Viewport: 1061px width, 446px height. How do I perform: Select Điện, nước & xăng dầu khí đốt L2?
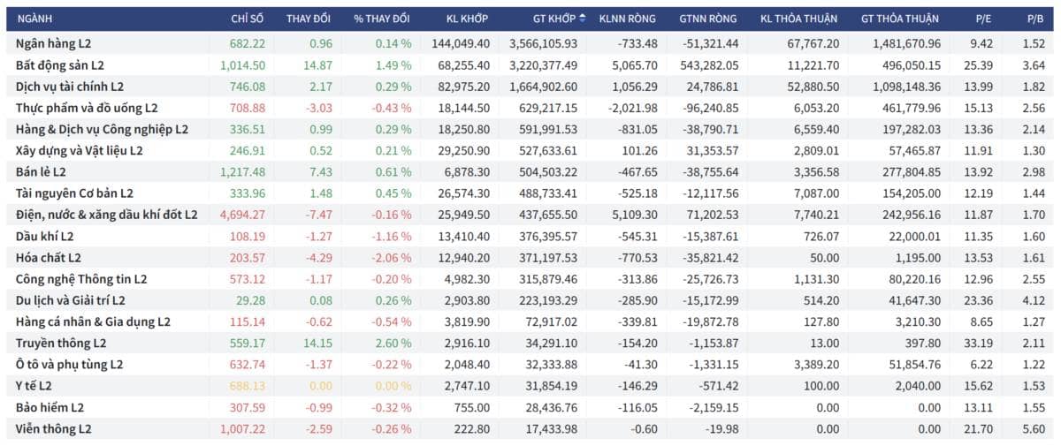(106, 215)
